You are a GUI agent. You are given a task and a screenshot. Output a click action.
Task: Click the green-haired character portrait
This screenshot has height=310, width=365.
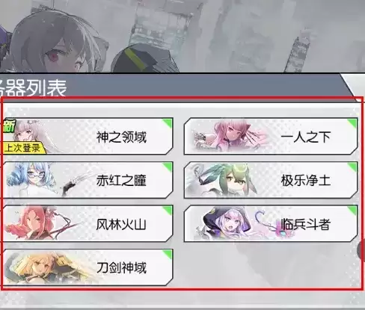tap(228, 180)
